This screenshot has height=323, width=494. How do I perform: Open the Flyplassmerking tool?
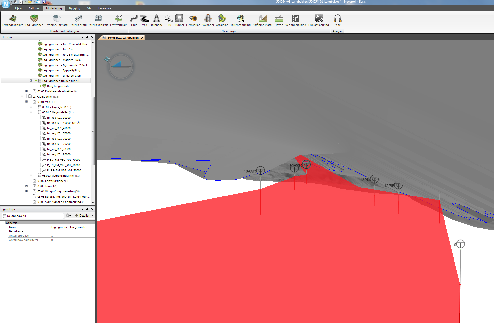click(x=319, y=21)
